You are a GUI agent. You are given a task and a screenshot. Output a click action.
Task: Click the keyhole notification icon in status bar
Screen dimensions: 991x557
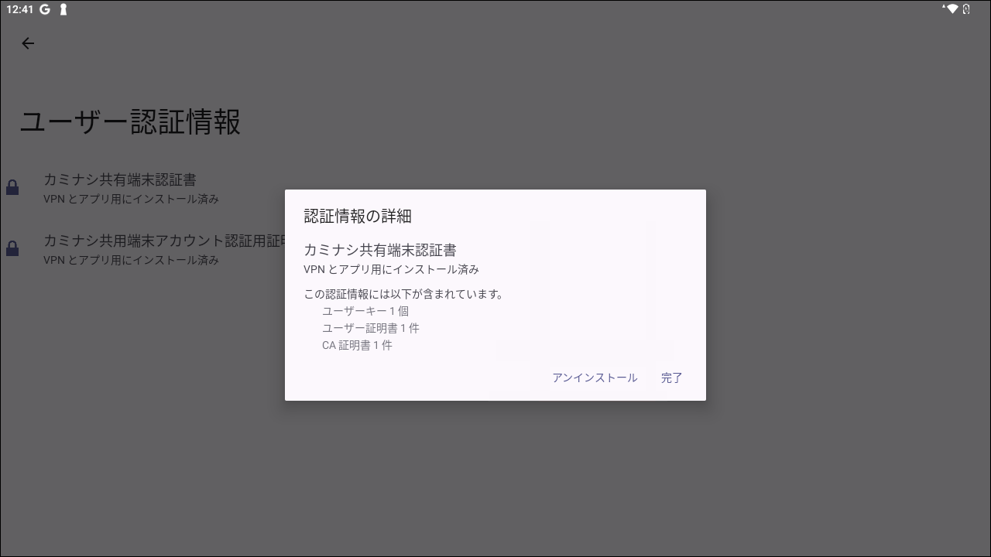(63, 9)
